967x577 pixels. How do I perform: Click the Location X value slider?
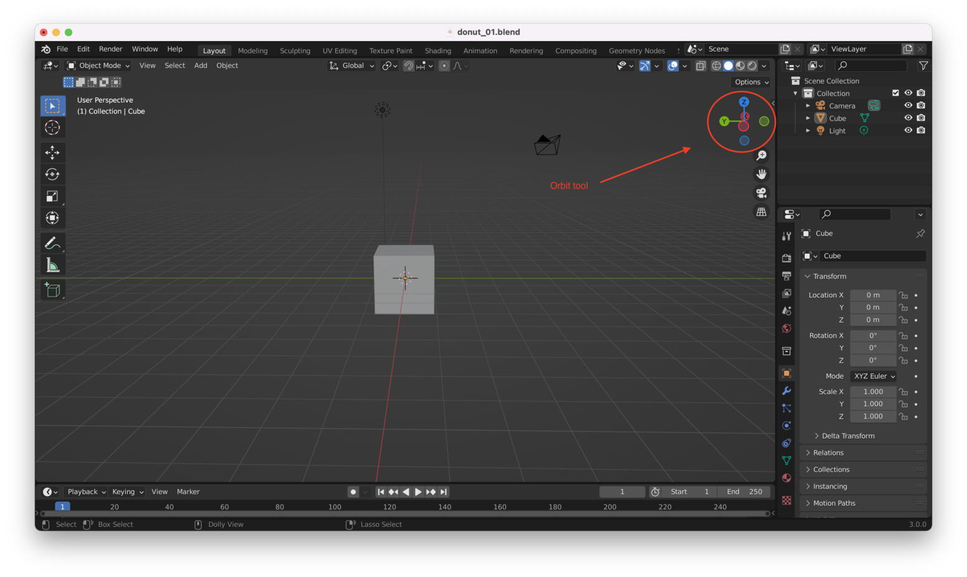pyautogui.click(x=873, y=295)
